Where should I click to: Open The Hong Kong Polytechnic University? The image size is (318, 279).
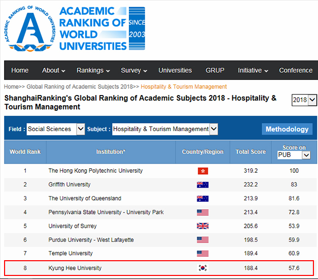[95, 171]
